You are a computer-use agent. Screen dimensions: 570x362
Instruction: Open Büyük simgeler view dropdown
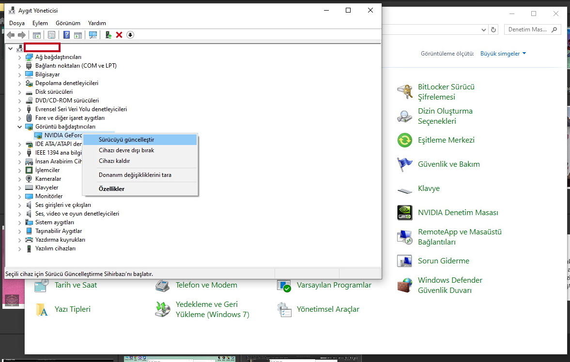click(x=503, y=54)
